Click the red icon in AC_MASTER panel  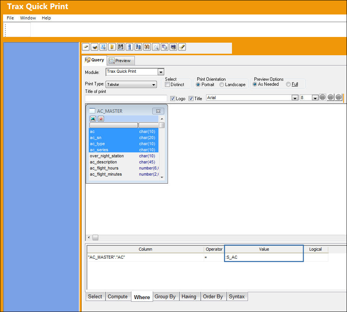tap(101, 119)
